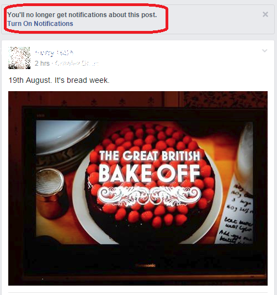The height and width of the screenshot is (295, 277).
Task: Open the post options chevron dropdown
Action: [x=265, y=51]
